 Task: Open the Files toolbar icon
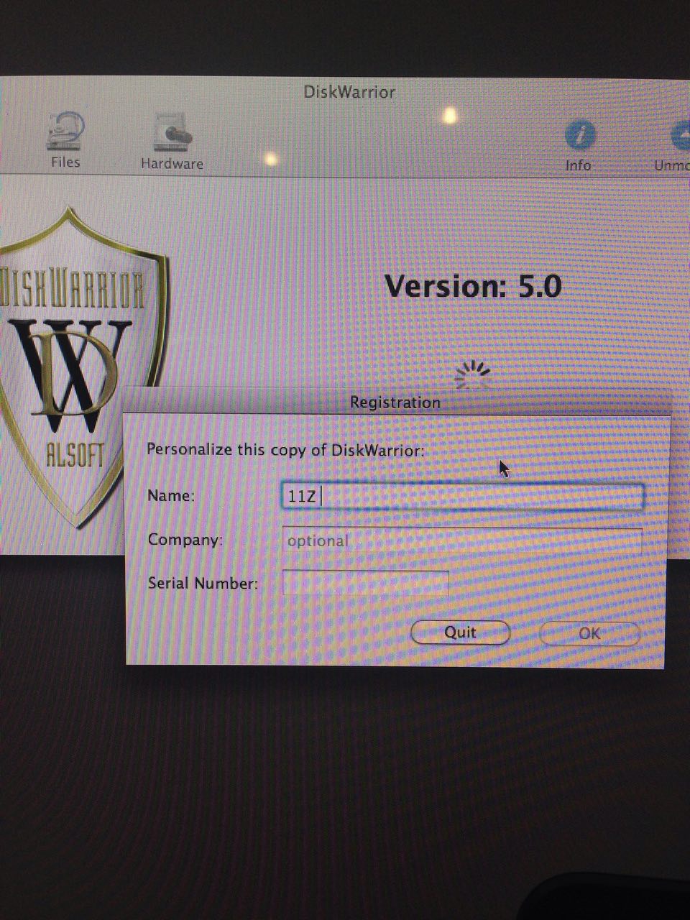coord(65,140)
